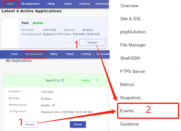Open the Shell/SSH menu entry
Image resolution: width=181 pixels, height=131 pixels.
point(130,58)
